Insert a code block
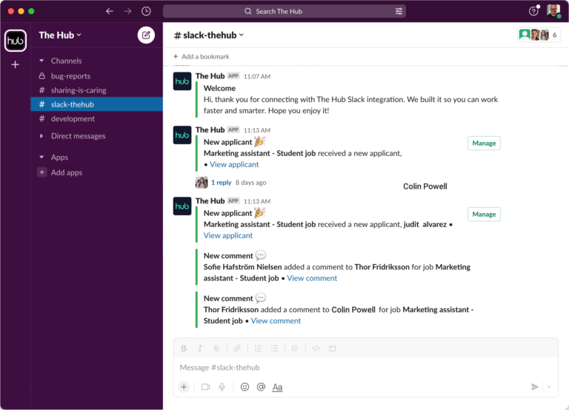This screenshot has height=412, width=569. 333,348
